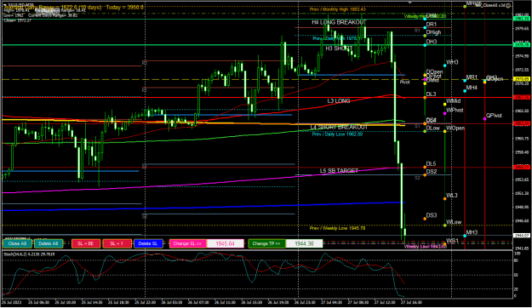Image resolution: width=532 pixels, height=308 pixels.
Task: Click the MH3 monthly marker dot
Action: point(465,236)
